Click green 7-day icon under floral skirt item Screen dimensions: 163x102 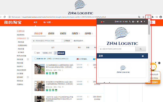point(47,90)
